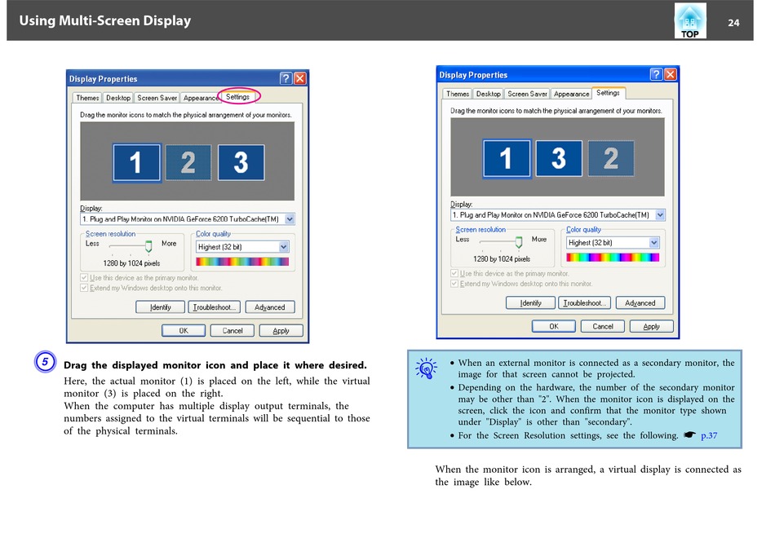Click the TOP home icon in header
The height and width of the screenshot is (538, 775).
point(690,20)
